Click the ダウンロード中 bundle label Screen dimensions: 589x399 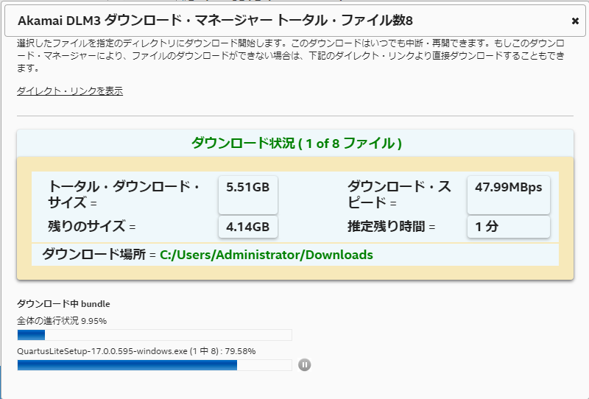63,303
